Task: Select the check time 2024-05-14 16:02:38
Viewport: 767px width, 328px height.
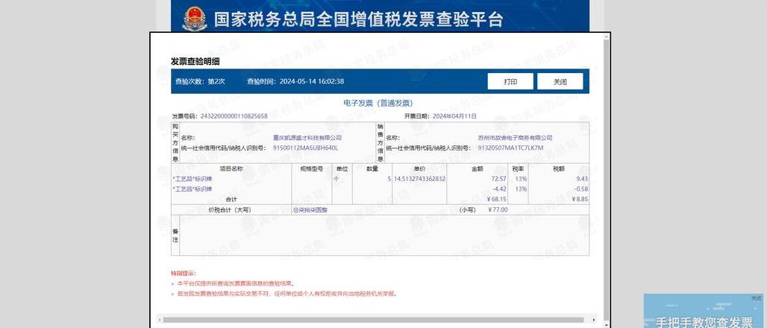Action: click(312, 82)
